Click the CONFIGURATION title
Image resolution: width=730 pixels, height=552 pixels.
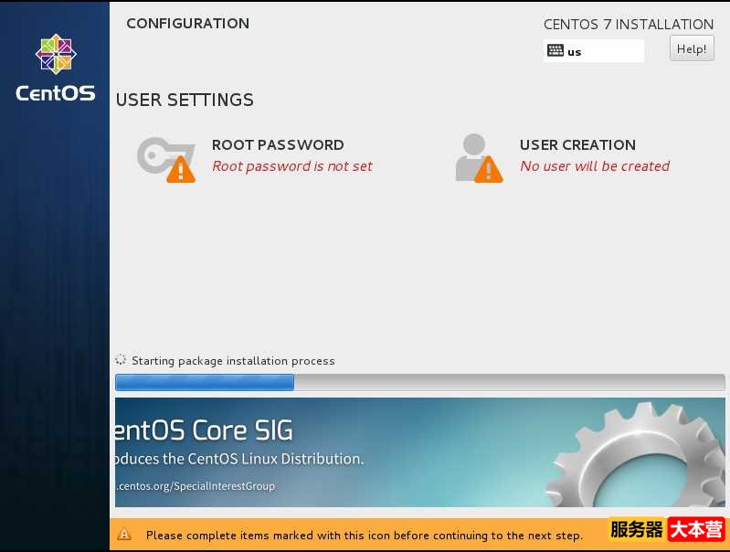188,23
